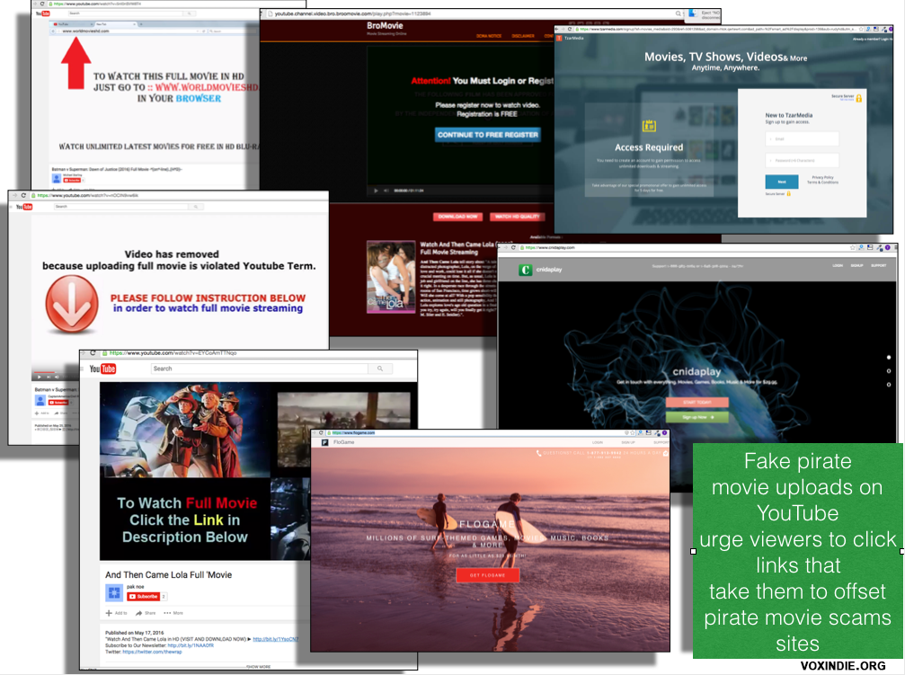The height and width of the screenshot is (675, 905).
Task: Click Password field on TzarMedia signup
Action: click(802, 160)
